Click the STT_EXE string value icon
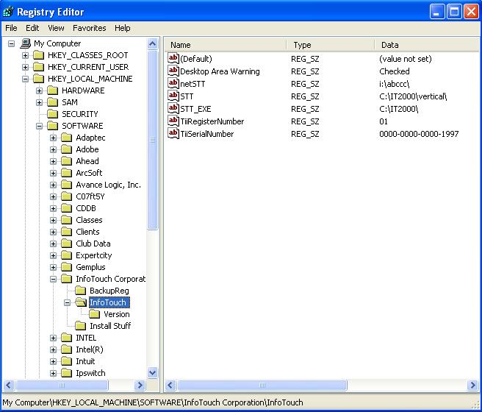The height and width of the screenshot is (412, 482). click(x=173, y=108)
